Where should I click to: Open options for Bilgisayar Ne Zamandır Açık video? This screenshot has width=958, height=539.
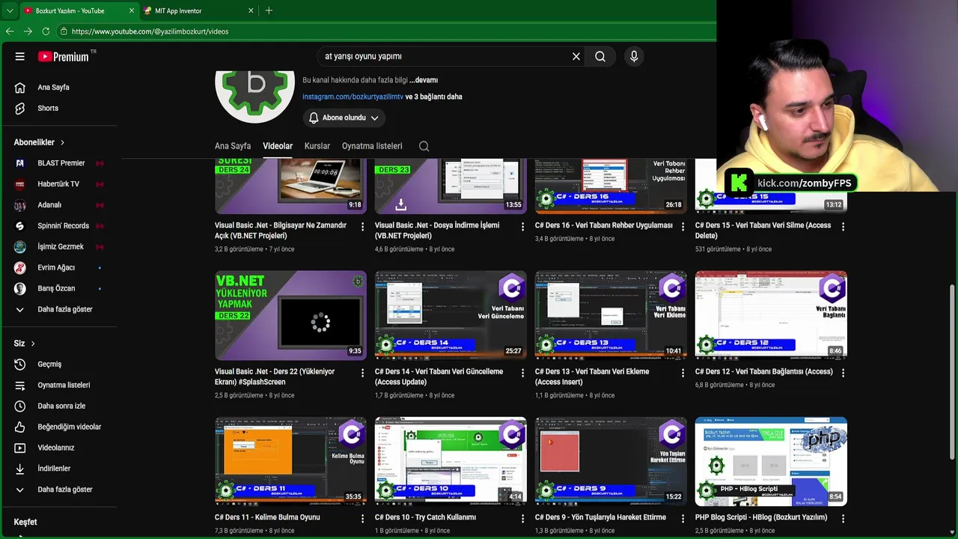(x=363, y=227)
